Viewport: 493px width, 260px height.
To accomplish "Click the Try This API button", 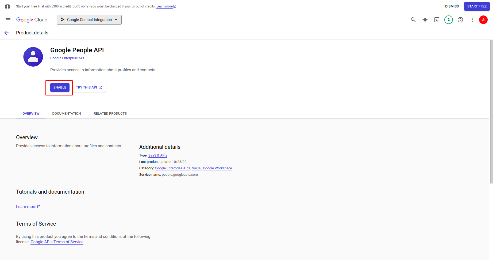I will [89, 87].
